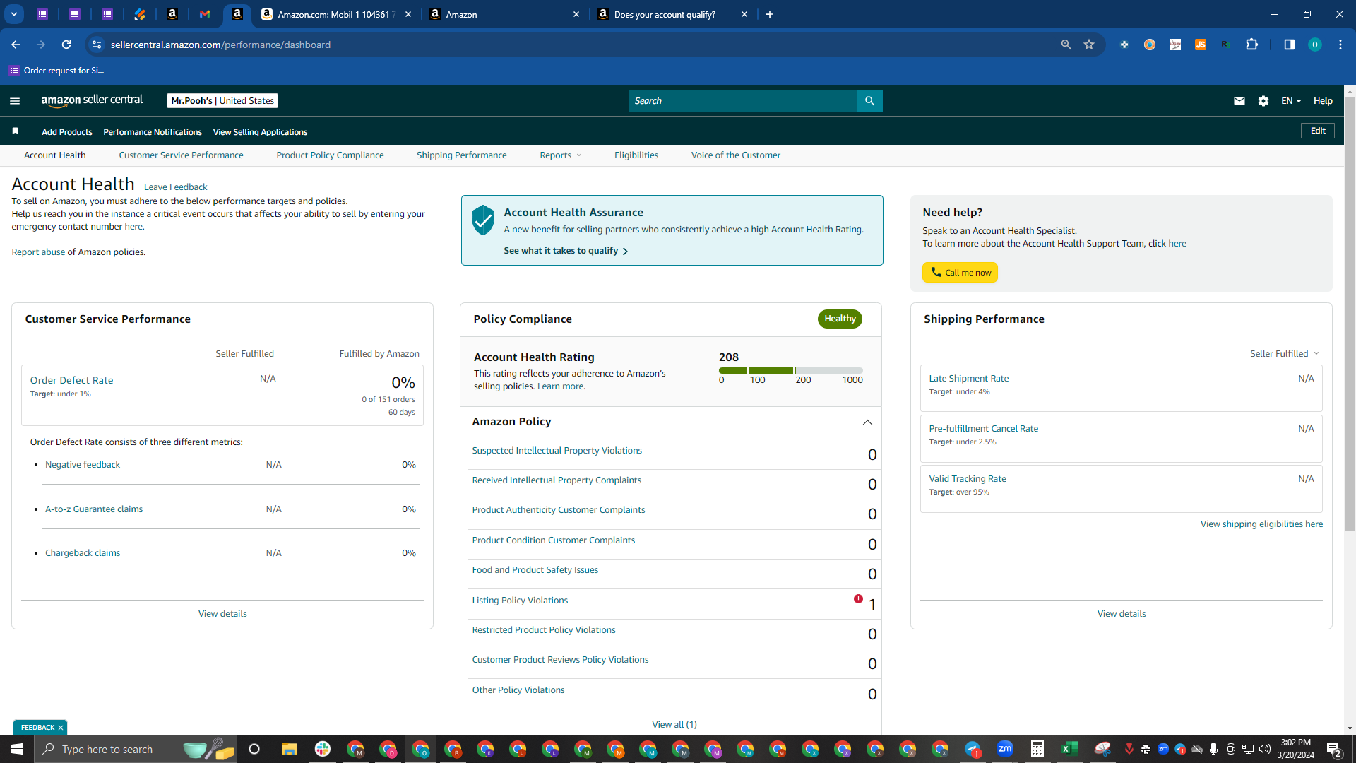
Task: Open Voice of the Customer tab
Action: click(x=735, y=155)
